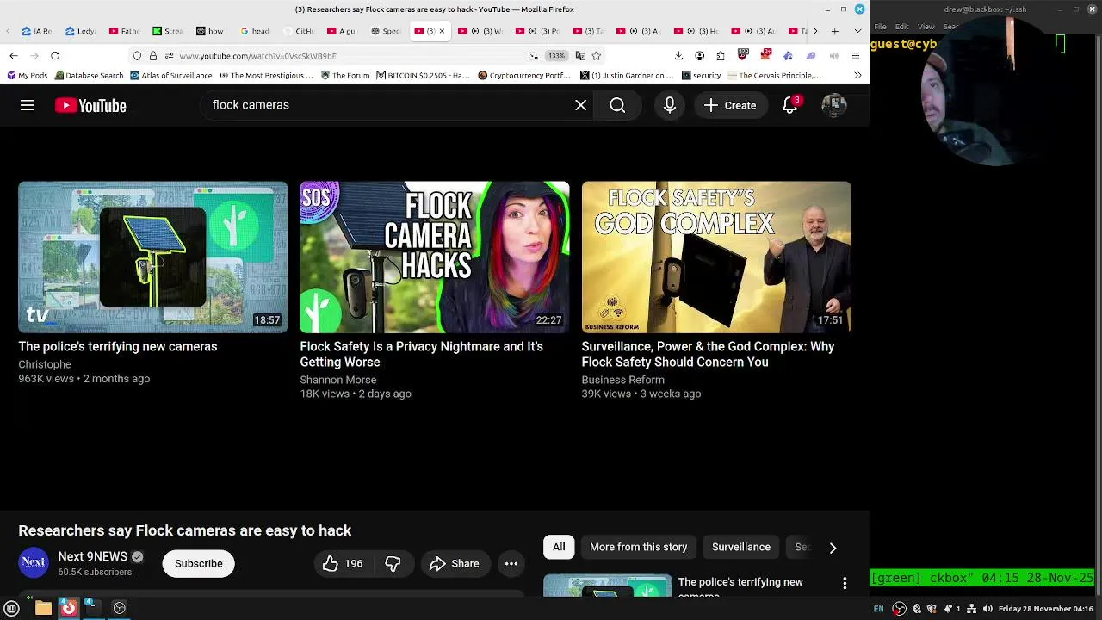Go to the YouTube home logo
This screenshot has width=1102, height=620.
90,105
